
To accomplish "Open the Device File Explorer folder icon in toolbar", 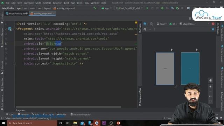I will (189, 8).
